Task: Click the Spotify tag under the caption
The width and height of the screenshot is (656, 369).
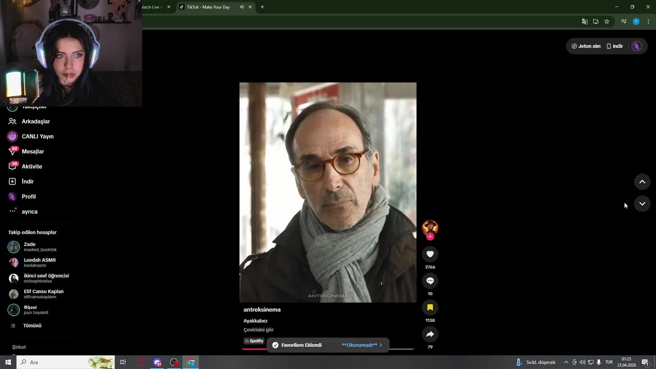Action: point(254,341)
